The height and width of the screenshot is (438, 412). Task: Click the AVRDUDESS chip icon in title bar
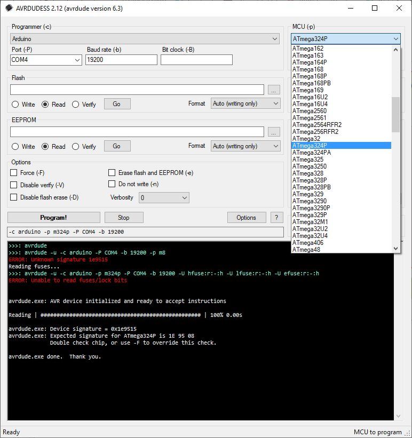pyautogui.click(x=9, y=8)
